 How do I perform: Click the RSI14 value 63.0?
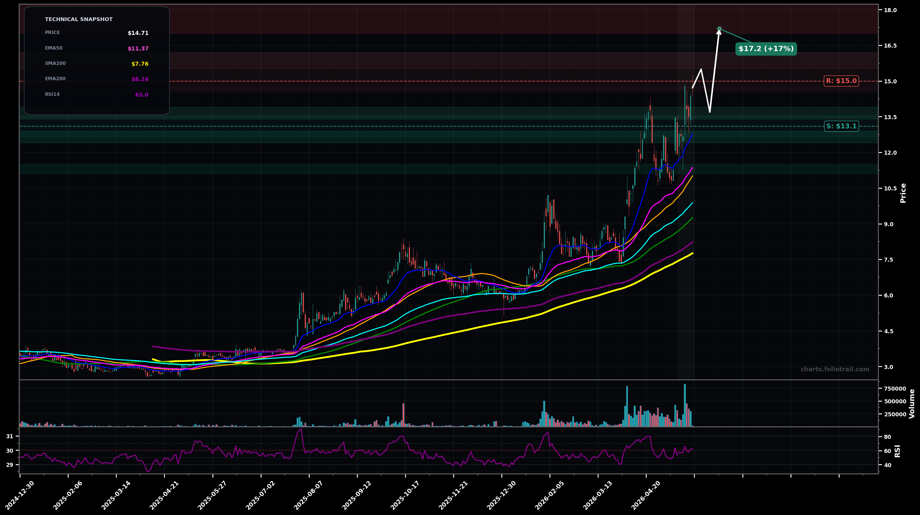click(142, 95)
